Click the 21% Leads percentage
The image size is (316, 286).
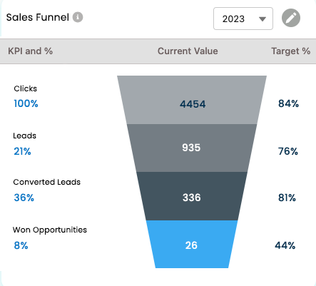point(22,151)
